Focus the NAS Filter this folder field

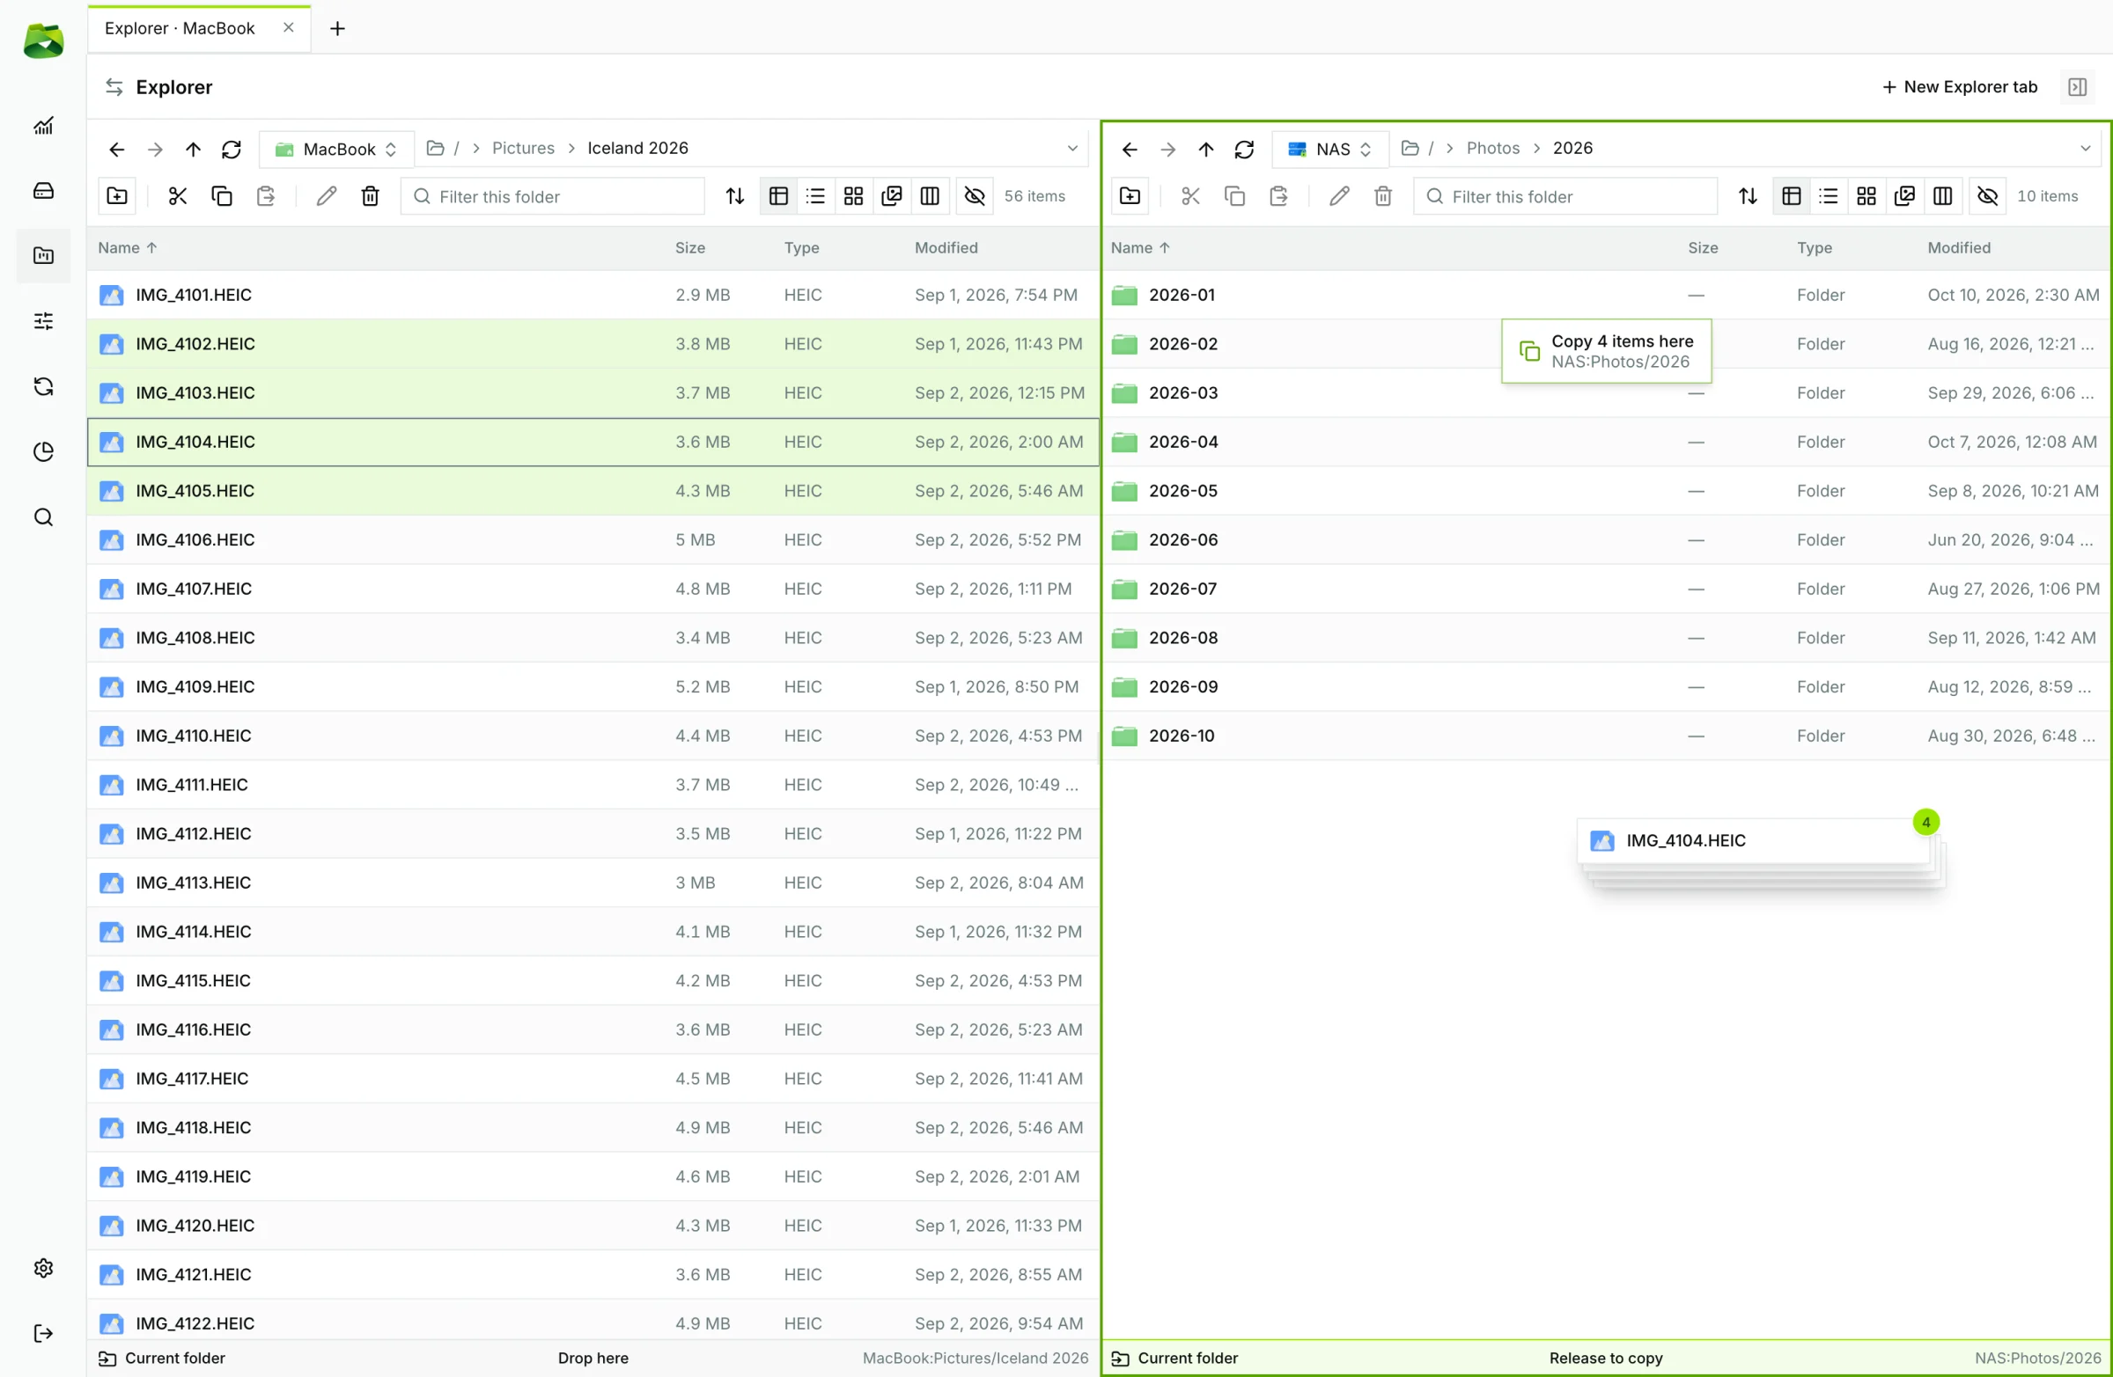[1565, 196]
